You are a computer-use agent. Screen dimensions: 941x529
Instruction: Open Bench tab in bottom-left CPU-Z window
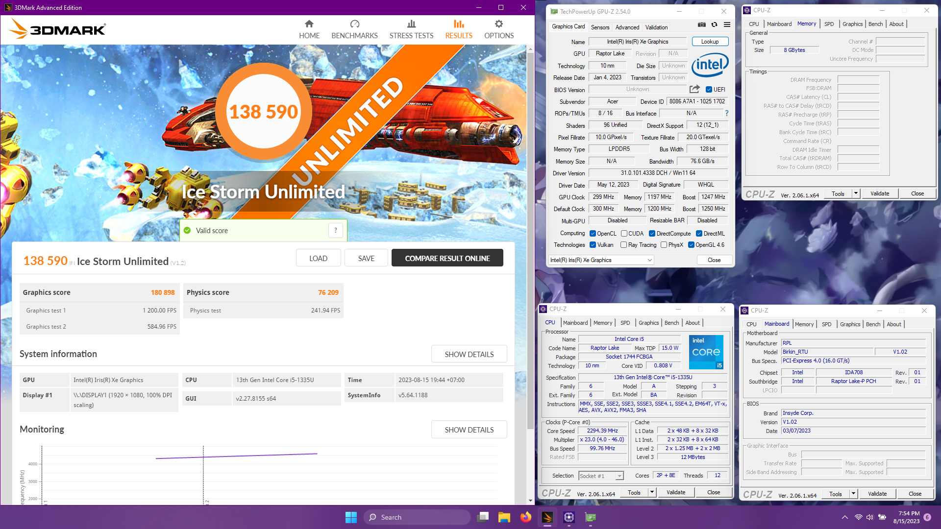(671, 323)
